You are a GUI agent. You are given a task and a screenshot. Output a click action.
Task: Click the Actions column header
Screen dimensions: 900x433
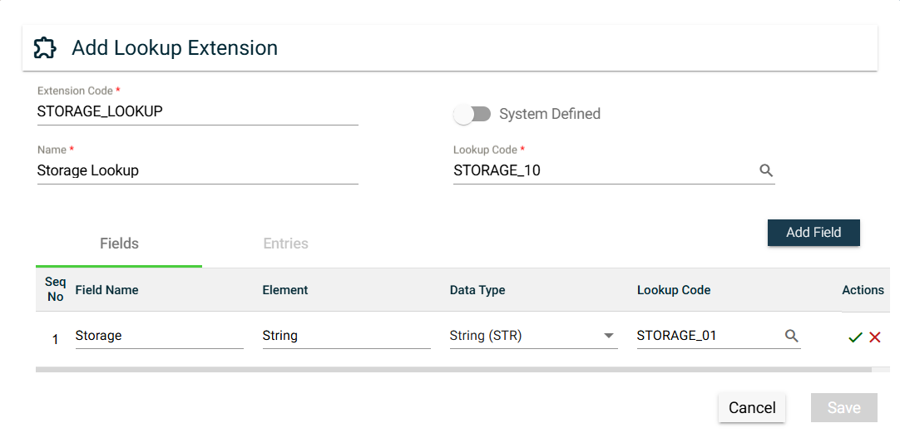pyautogui.click(x=863, y=290)
